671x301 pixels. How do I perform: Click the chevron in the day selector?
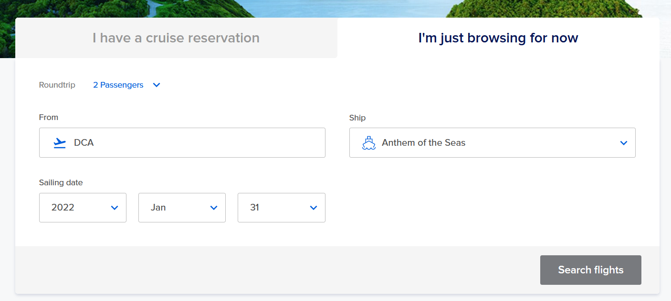[x=314, y=208]
